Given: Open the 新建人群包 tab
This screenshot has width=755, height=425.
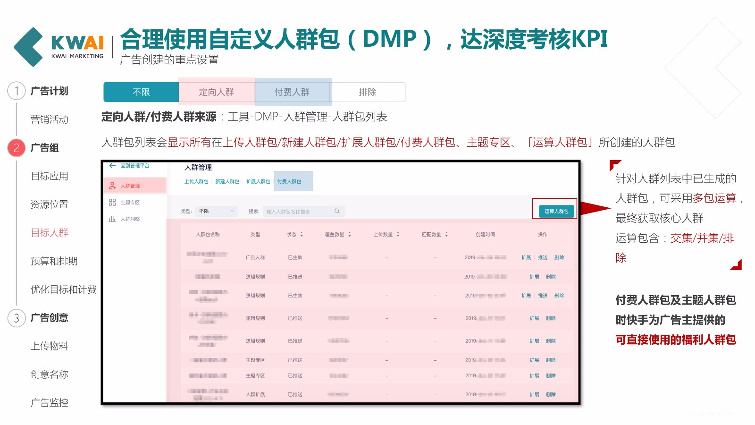Looking at the screenshot, I should click(x=227, y=181).
